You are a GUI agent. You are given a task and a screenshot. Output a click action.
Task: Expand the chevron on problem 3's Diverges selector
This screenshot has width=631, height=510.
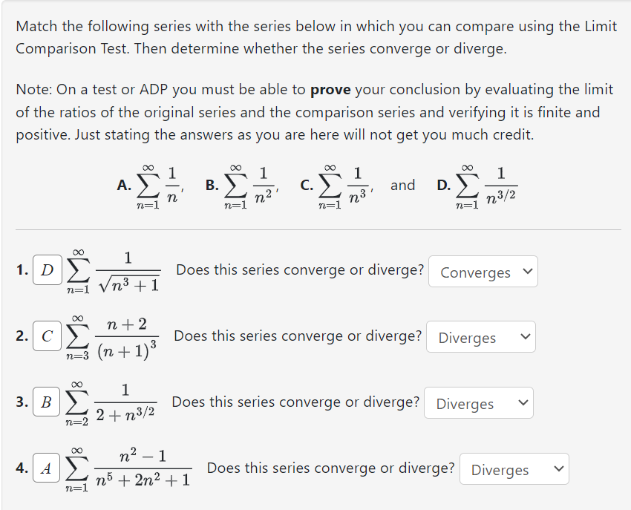[x=522, y=402]
